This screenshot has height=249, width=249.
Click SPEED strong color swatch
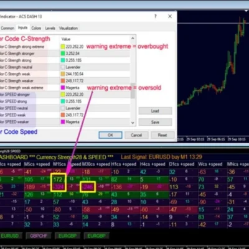click(x=63, y=101)
